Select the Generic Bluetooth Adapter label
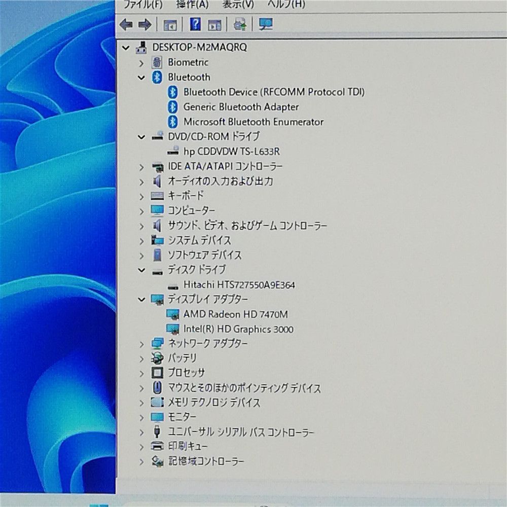Image resolution: width=507 pixels, height=507 pixels. pos(241,107)
